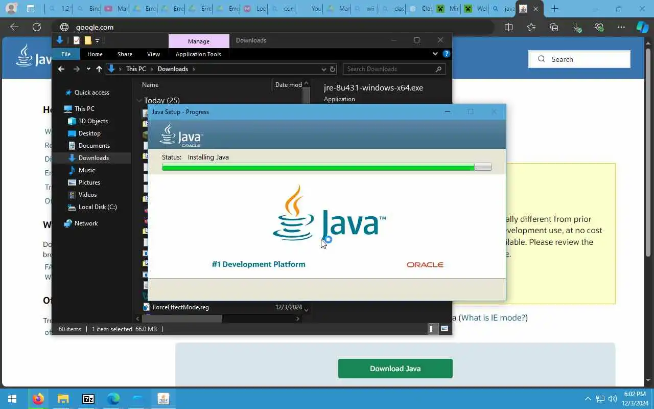Click the volume icon in system tray
The width and height of the screenshot is (654, 409).
pyautogui.click(x=612, y=399)
